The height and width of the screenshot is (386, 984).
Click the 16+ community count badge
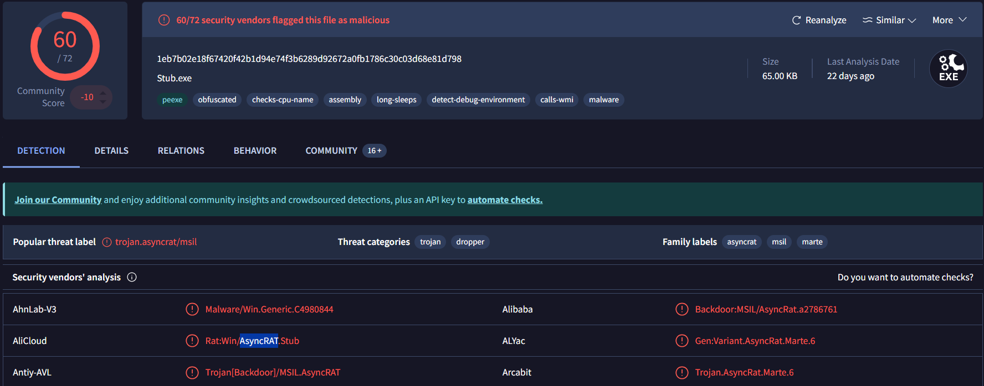pos(375,150)
